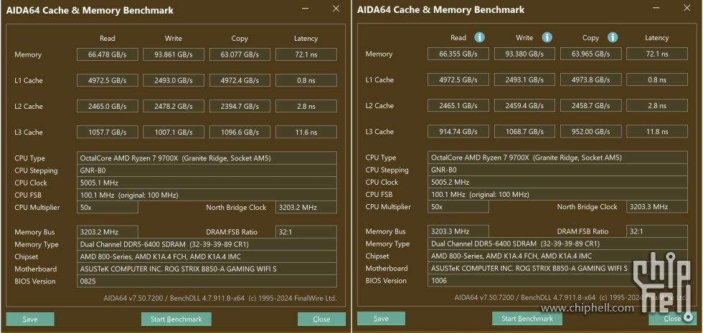Select L3 Cache Read 1057.7 GB/s value
This screenshot has height=333, width=703.
(x=108, y=132)
